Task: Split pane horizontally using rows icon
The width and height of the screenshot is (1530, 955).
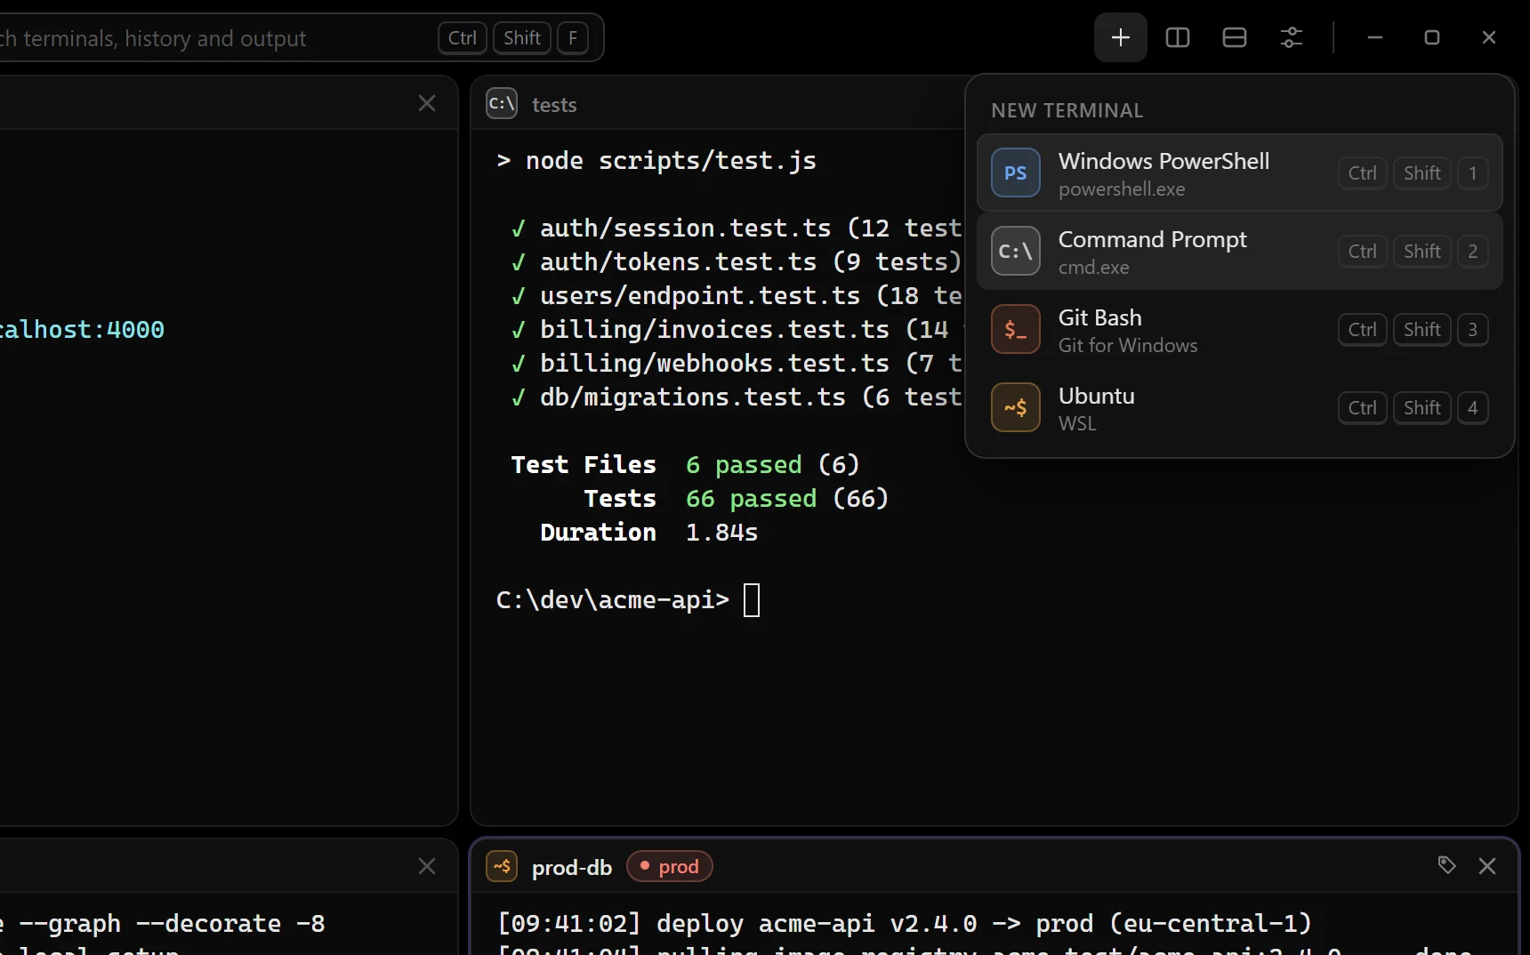Action: coord(1235,37)
